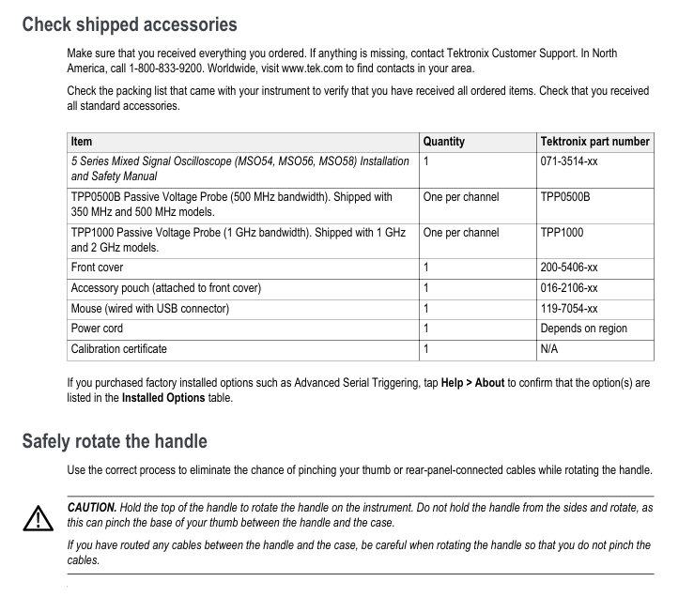This screenshot has width=694, height=597.
Task: Click the "Depends on region" table cell
Action: point(583,329)
